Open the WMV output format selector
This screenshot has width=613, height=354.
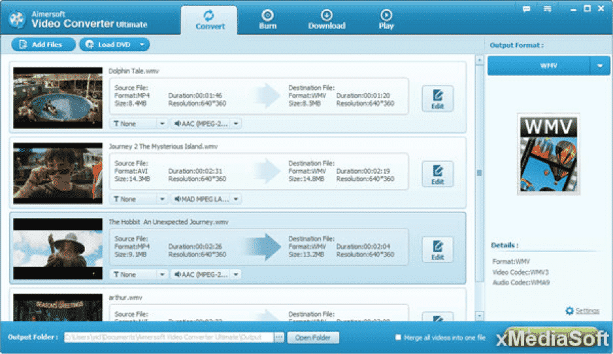pos(538,66)
